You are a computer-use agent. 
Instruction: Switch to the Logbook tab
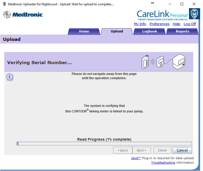150,31
